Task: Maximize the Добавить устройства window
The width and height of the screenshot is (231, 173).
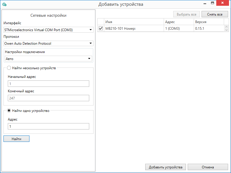Action: coord(213,3)
